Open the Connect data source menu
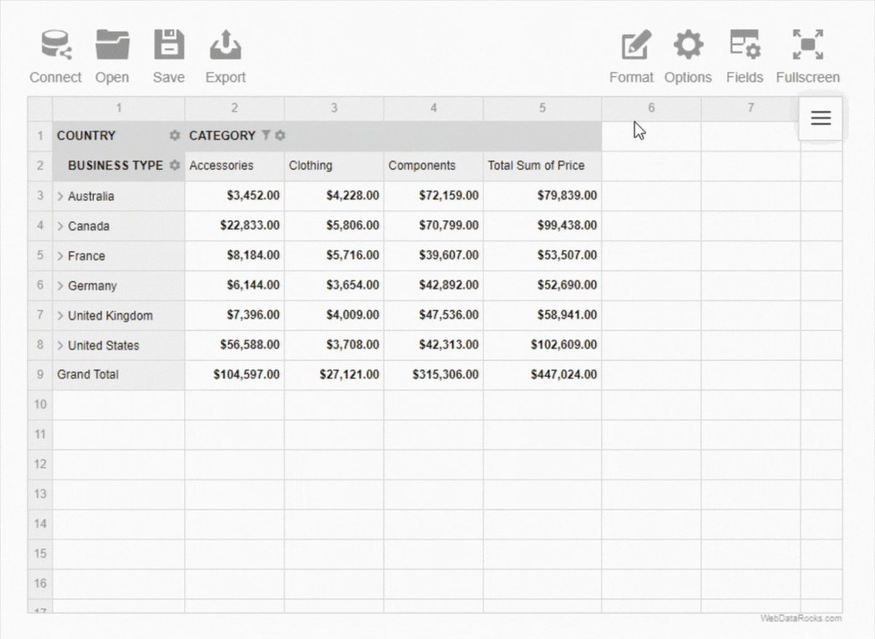 [55, 57]
